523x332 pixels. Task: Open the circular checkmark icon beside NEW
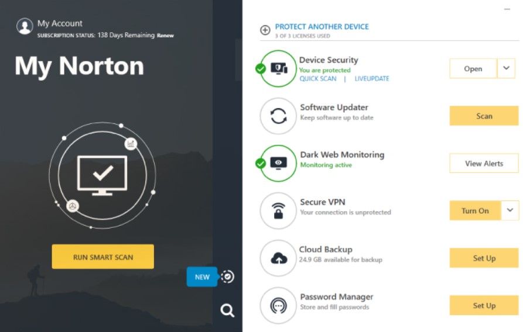[x=227, y=276]
